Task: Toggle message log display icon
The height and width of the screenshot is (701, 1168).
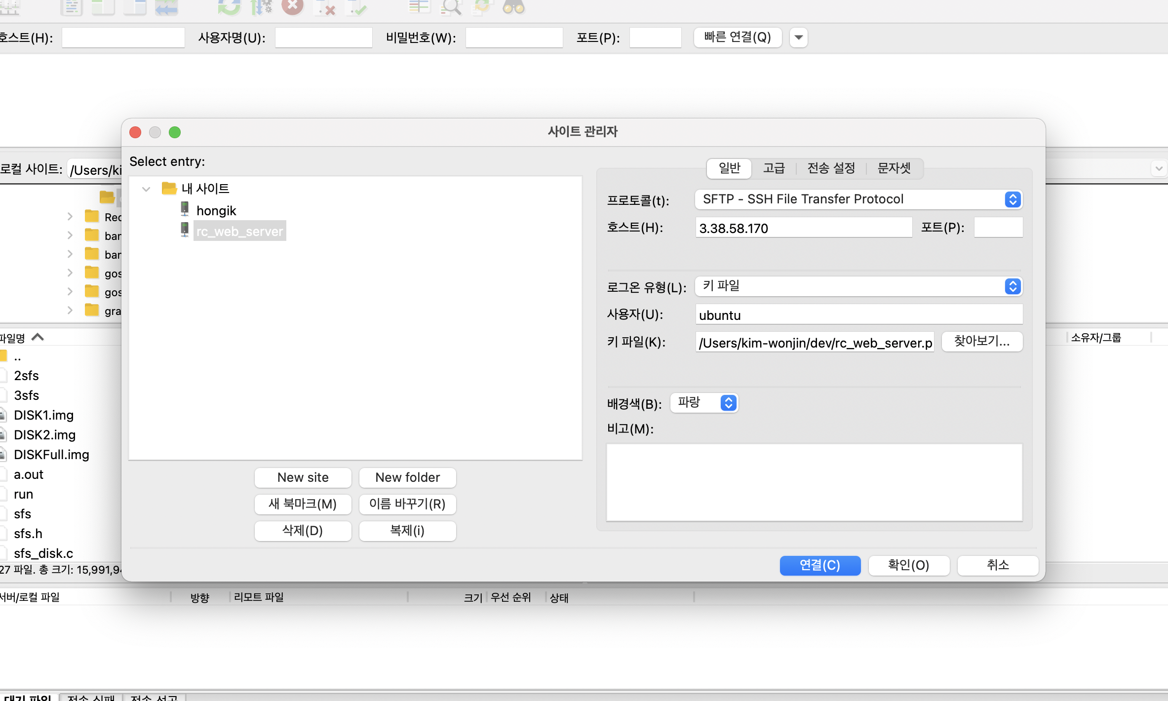Action: click(x=72, y=7)
